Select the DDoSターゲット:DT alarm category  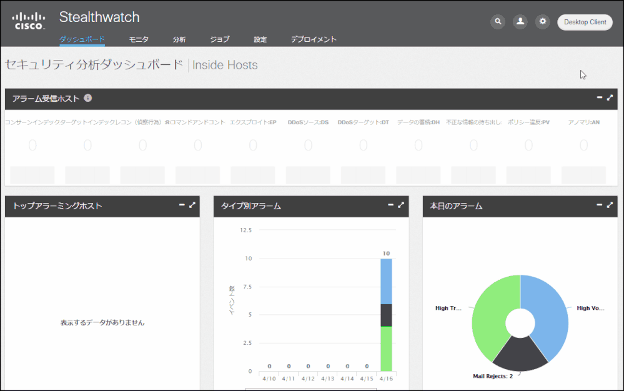point(364,122)
